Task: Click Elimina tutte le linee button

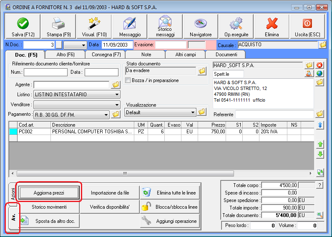Action: point(170,192)
